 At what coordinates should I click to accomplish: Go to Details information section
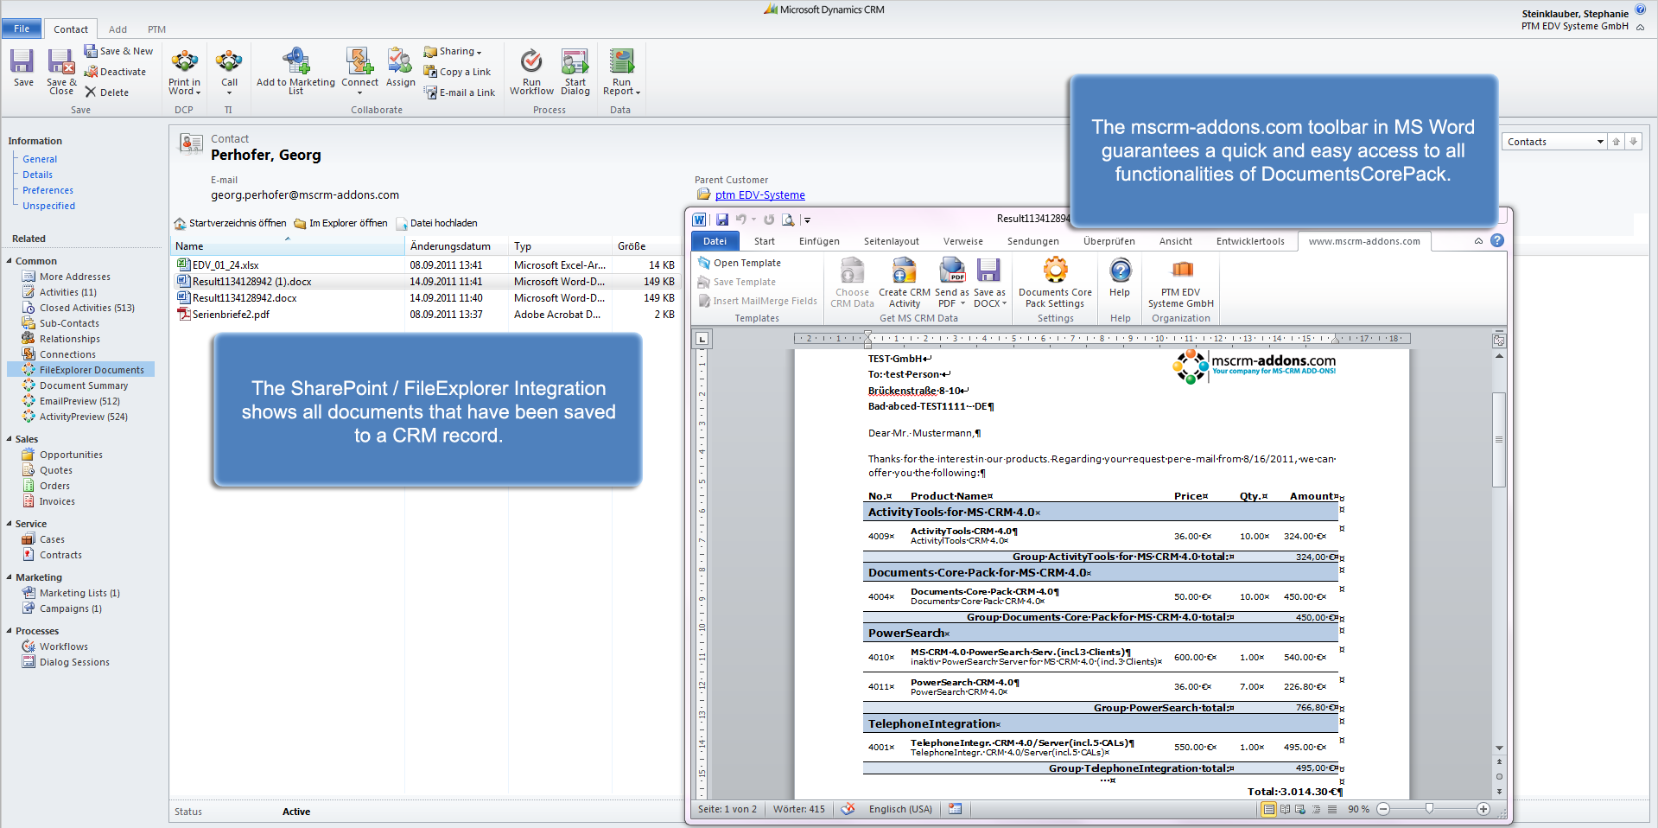pyautogui.click(x=37, y=175)
